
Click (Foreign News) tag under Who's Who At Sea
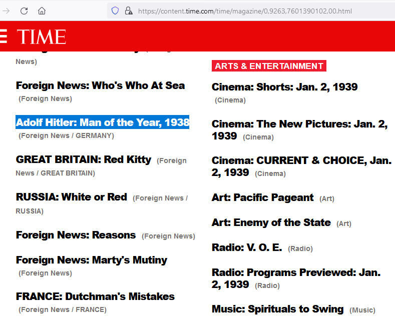click(x=45, y=98)
